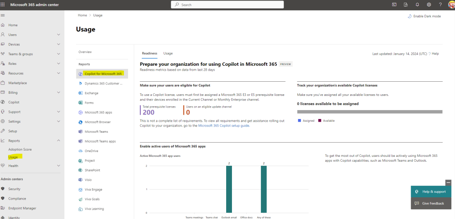Image resolution: width=455 pixels, height=219 pixels.
Task: Click in the Search box
Action: pos(227,4)
